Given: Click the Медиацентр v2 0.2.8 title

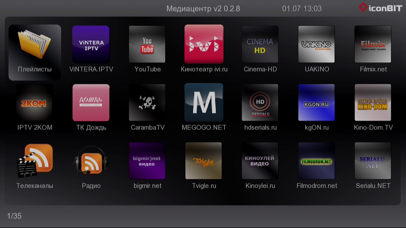Looking at the screenshot, I should (x=203, y=9).
